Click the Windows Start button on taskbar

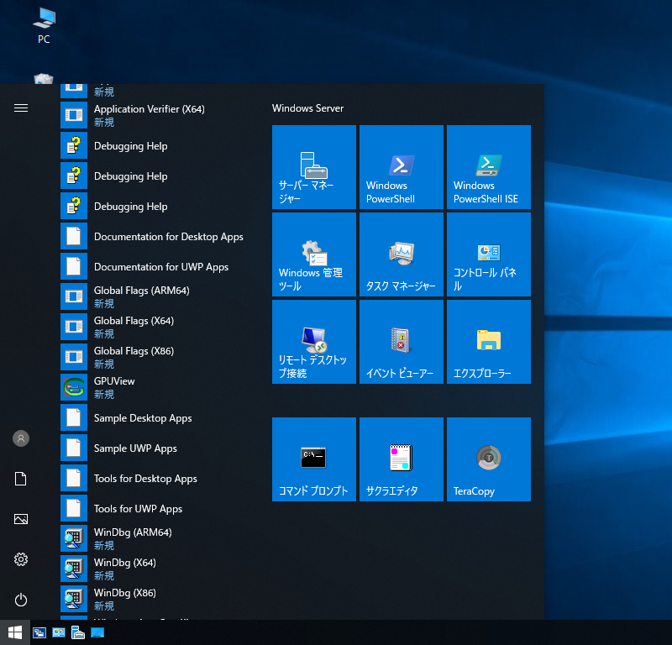(15, 632)
